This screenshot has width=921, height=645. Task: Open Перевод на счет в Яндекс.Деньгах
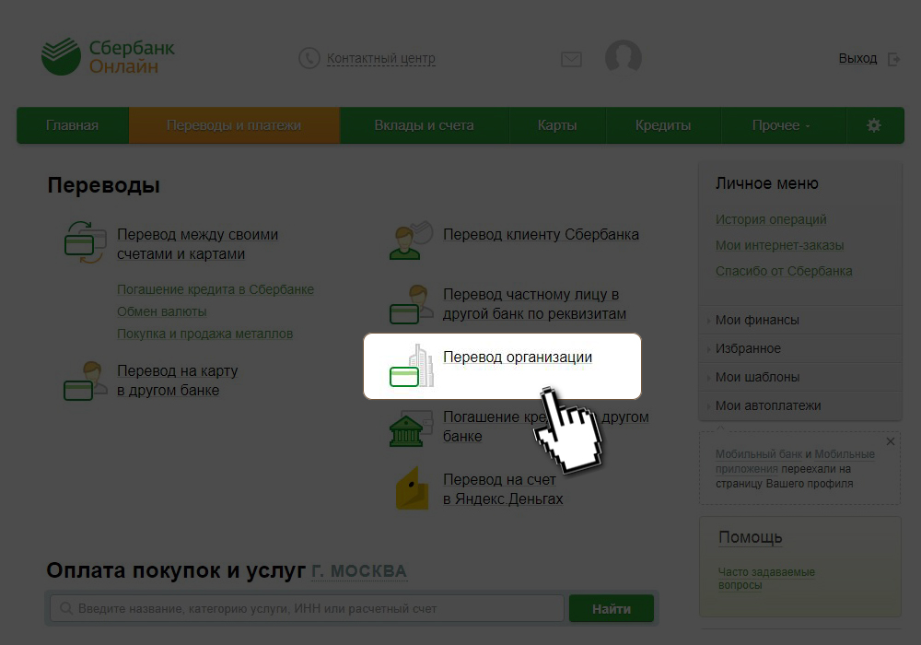503,489
